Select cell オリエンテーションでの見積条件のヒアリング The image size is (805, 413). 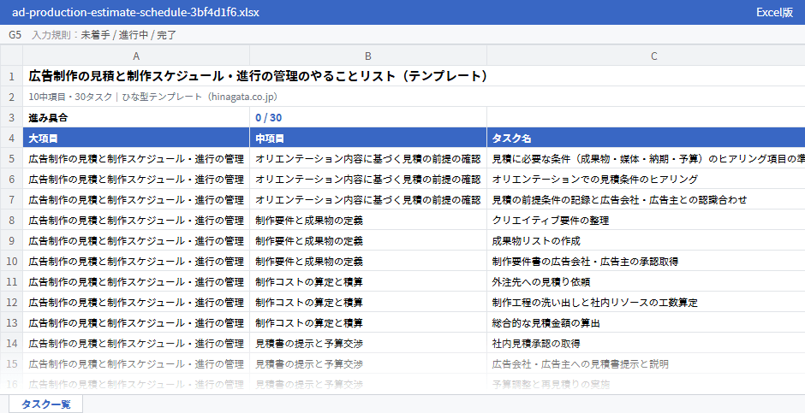coord(646,180)
